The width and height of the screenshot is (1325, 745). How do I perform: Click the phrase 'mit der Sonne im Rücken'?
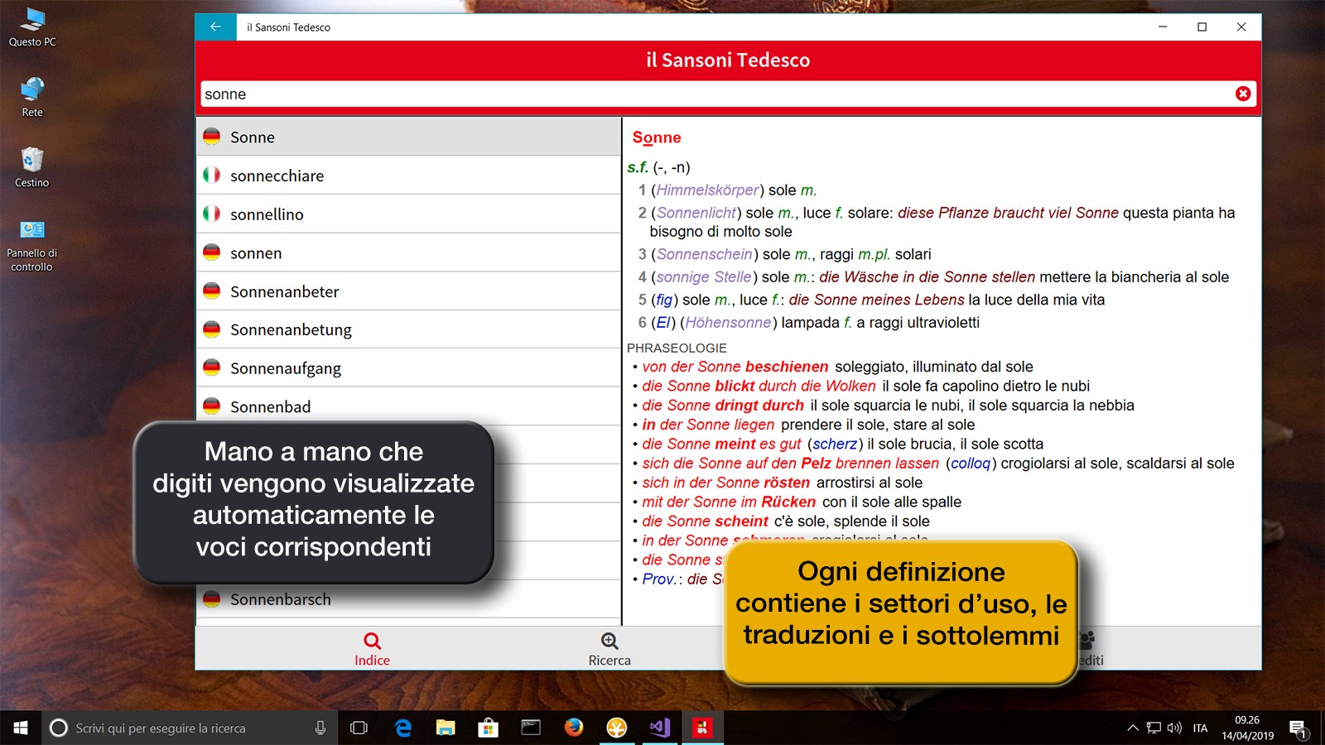(x=729, y=502)
